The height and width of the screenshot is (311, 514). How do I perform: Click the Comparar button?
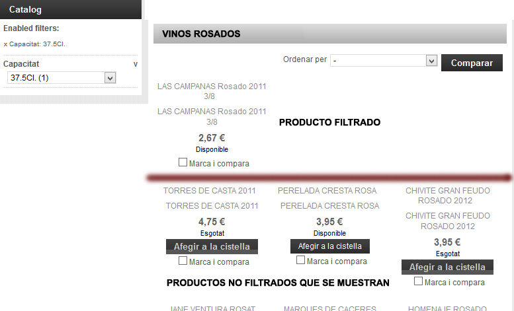[472, 63]
